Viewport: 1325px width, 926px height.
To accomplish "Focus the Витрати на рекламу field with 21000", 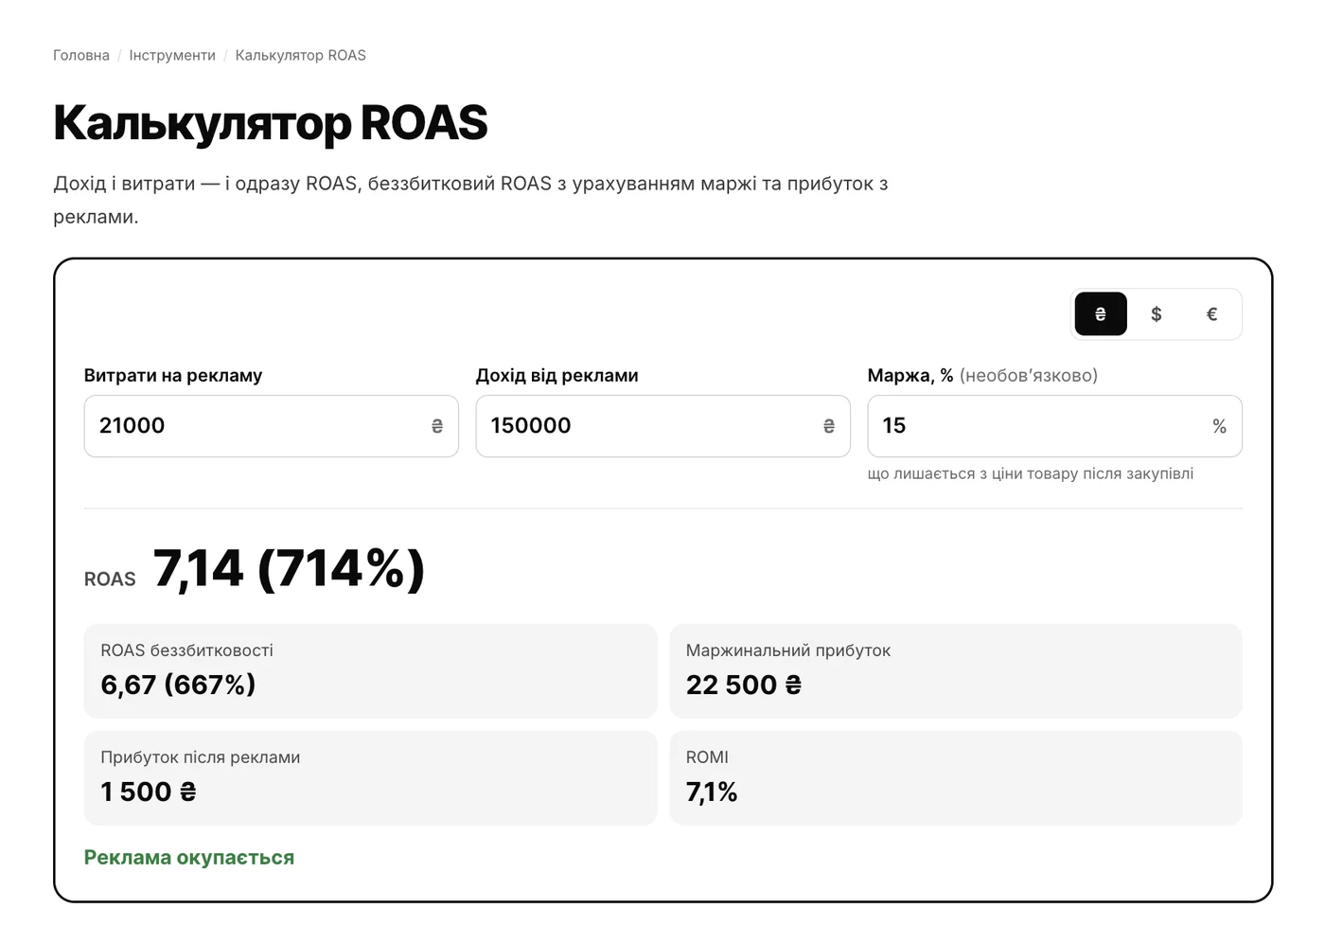I will point(272,426).
